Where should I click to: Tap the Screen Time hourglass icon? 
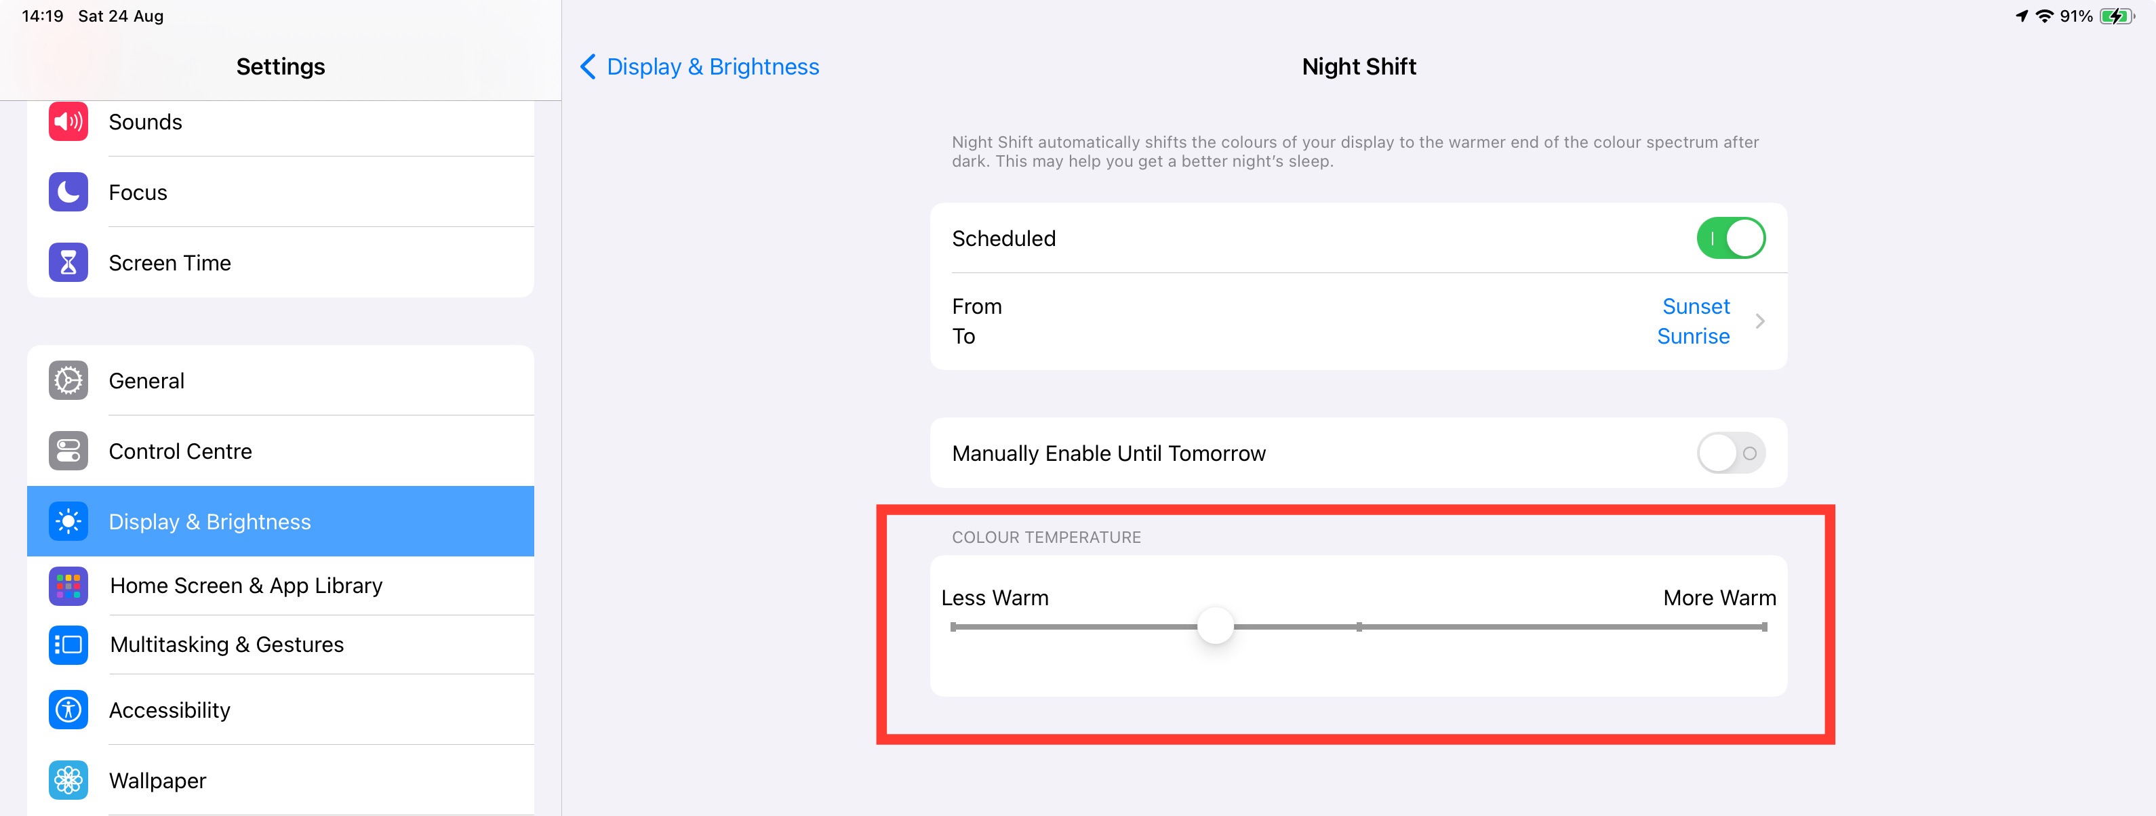(x=68, y=263)
